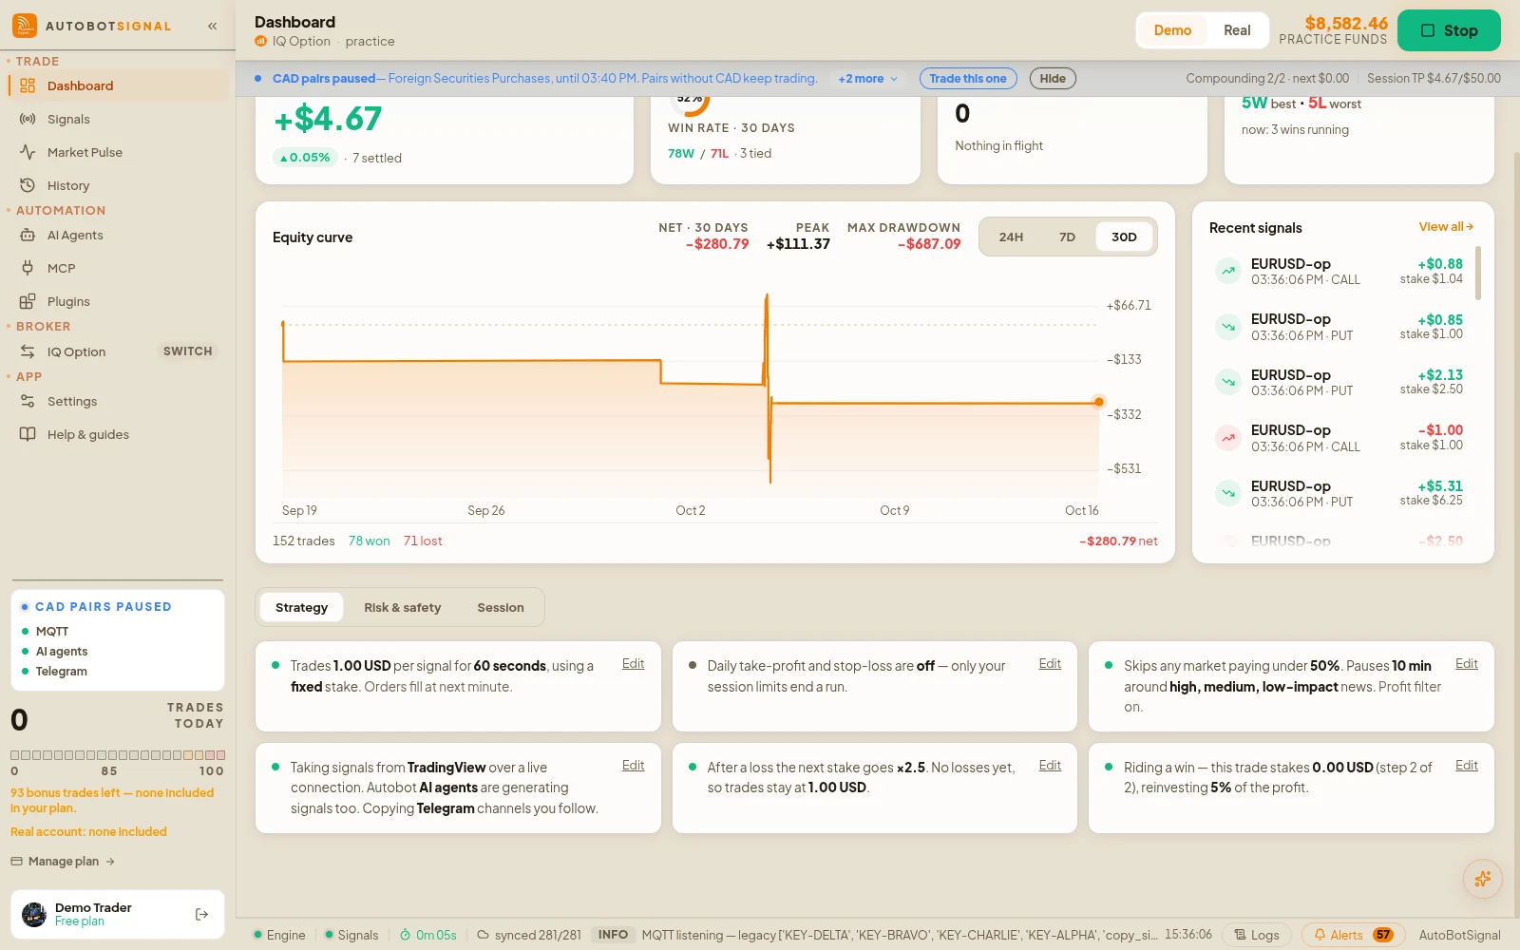Edit the news pause and profit filter card
The height and width of the screenshot is (950, 1520).
(x=1467, y=664)
